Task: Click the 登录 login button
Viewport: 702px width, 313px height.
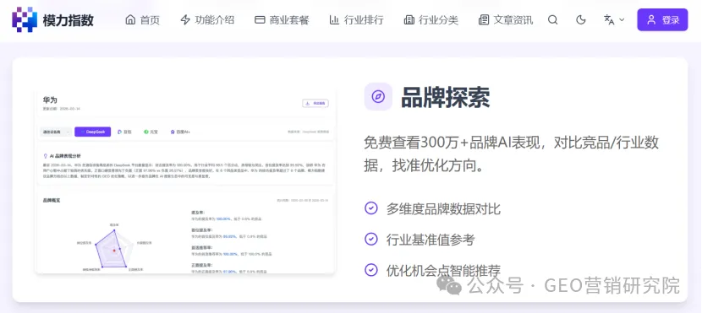Action: pos(662,19)
